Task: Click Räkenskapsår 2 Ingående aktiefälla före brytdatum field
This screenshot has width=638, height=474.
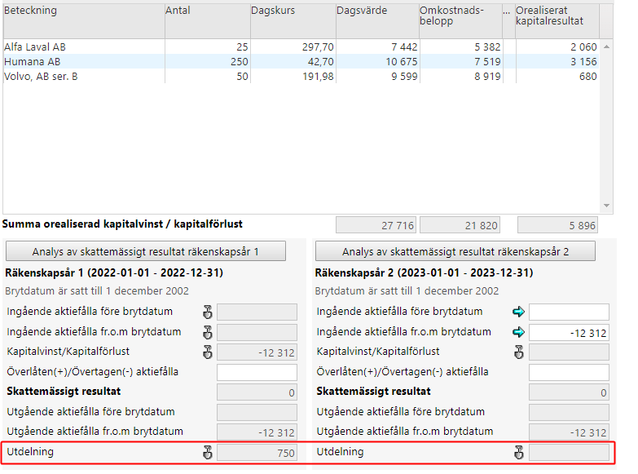Action: point(569,312)
